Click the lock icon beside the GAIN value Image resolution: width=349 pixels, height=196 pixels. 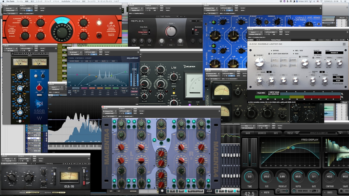coord(255,55)
